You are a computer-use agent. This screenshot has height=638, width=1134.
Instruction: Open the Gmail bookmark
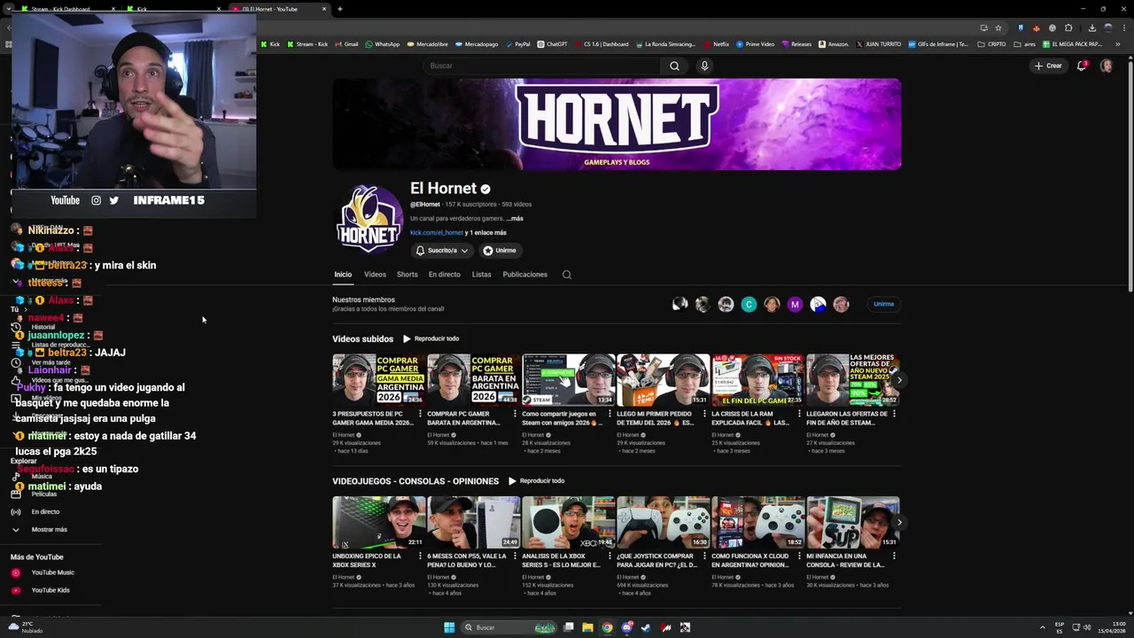point(346,43)
